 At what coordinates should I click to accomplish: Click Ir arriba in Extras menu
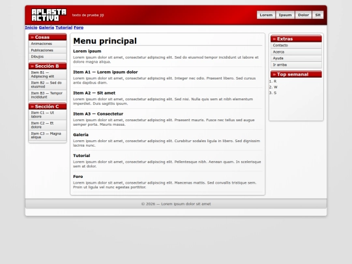click(296, 65)
